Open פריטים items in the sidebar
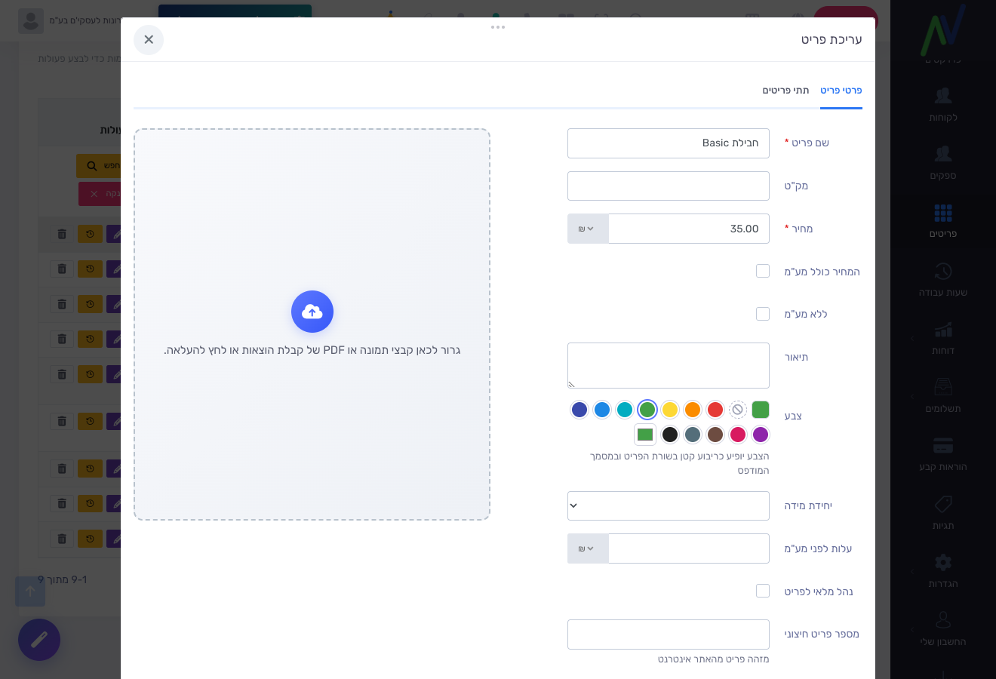Image resolution: width=996 pixels, height=679 pixels. 943,221
